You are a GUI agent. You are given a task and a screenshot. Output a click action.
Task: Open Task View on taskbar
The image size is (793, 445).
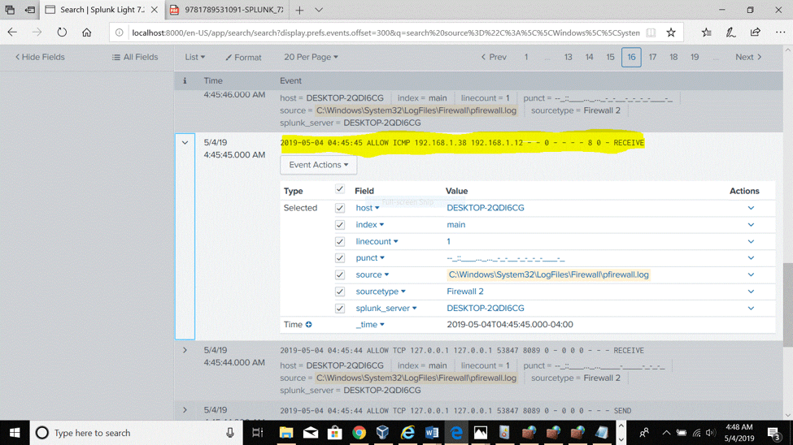click(x=258, y=433)
